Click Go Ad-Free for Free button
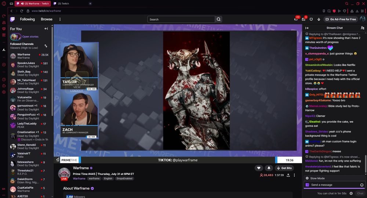 [341, 19]
